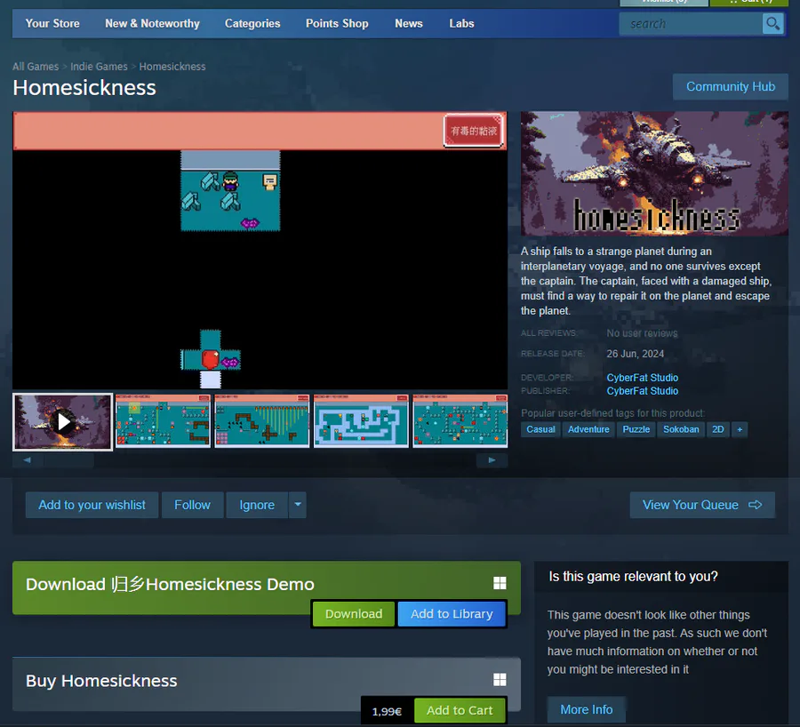The image size is (800, 727).
Task: Add the demo to Library
Action: (452, 614)
